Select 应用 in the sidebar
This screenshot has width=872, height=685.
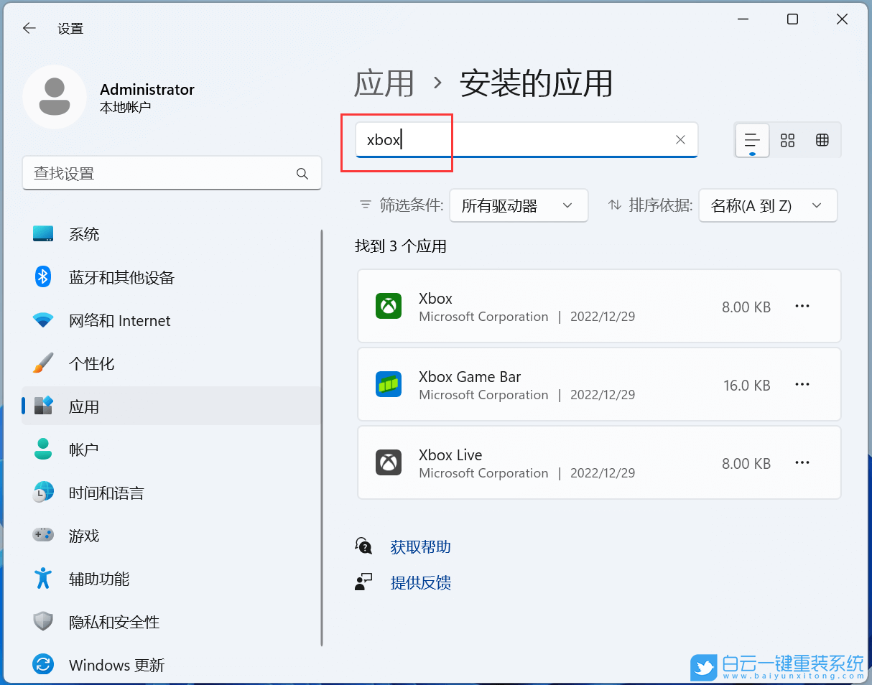(x=84, y=406)
